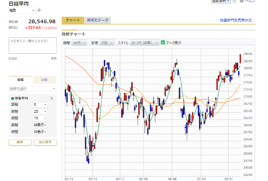The width and height of the screenshot is (268, 181).
Task: Click the 28500 axis label
Action: (248, 54)
